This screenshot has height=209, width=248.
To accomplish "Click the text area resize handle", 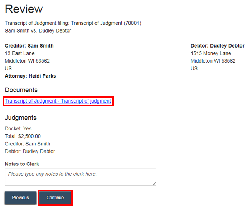I will pos(154,184).
